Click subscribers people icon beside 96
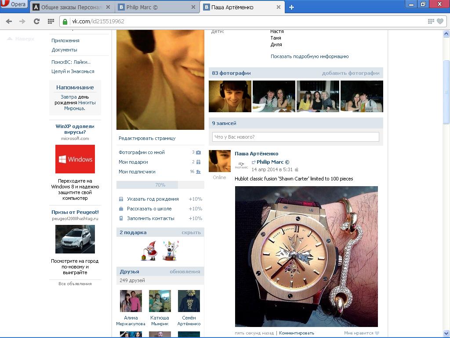Image resolution: width=450 pixels, height=338 pixels. [x=198, y=172]
